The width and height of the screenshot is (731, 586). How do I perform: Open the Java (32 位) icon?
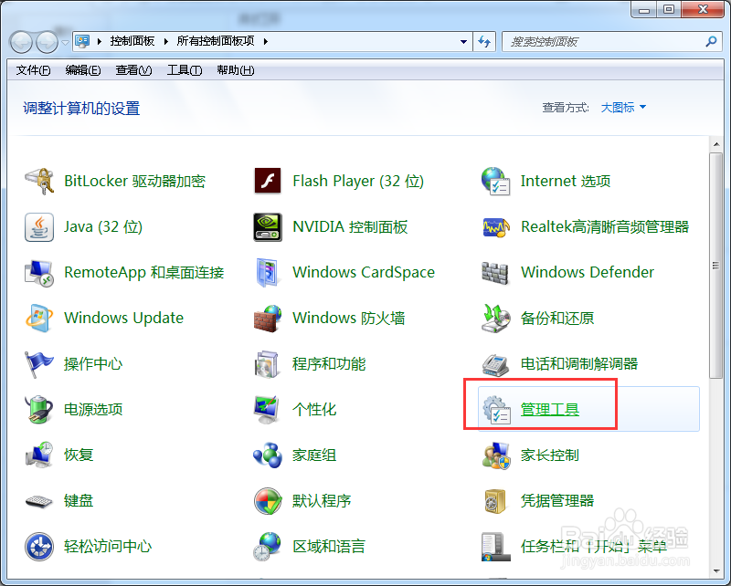click(x=39, y=227)
